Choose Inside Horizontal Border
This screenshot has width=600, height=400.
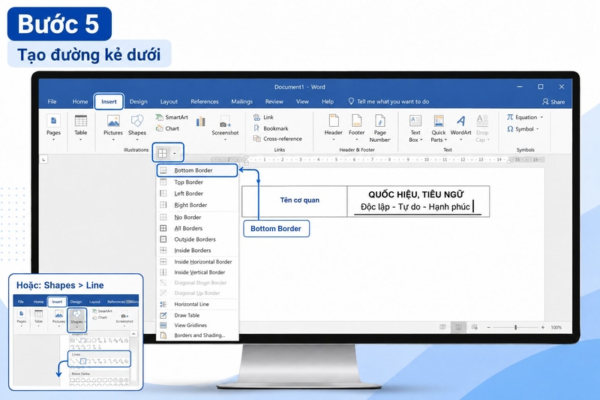click(x=197, y=262)
